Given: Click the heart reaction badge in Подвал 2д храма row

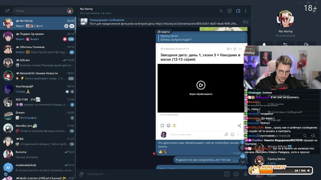Looking at the screenshot, I should click(x=65, y=39).
